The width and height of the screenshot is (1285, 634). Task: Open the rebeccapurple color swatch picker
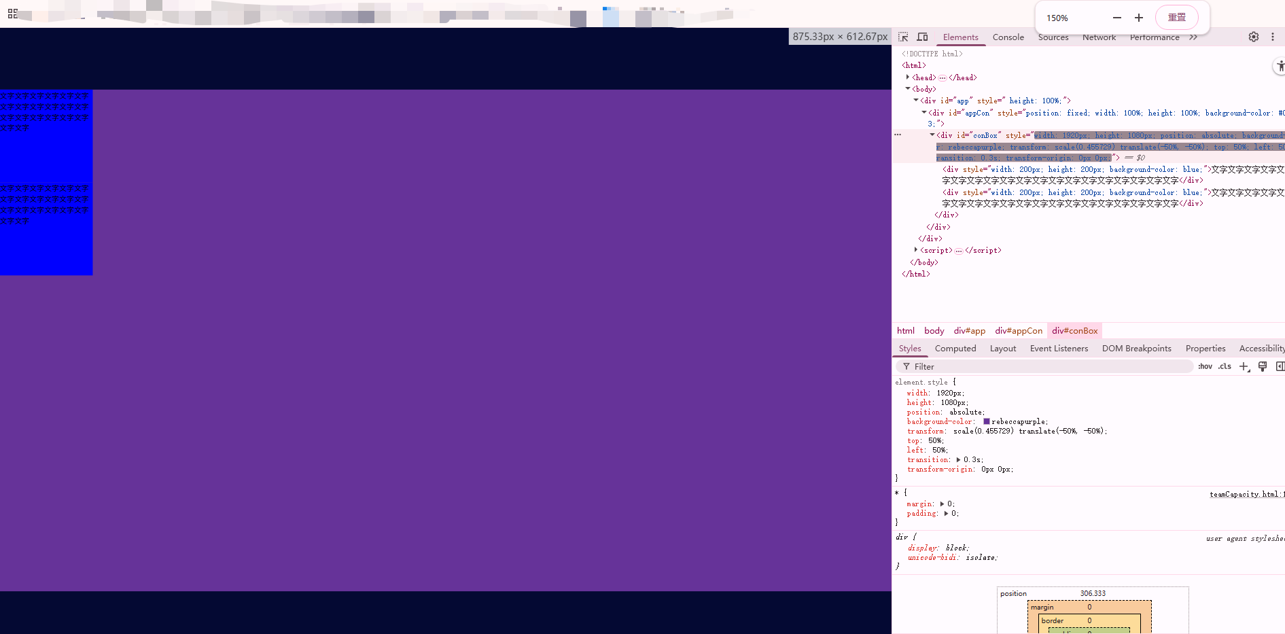(987, 421)
